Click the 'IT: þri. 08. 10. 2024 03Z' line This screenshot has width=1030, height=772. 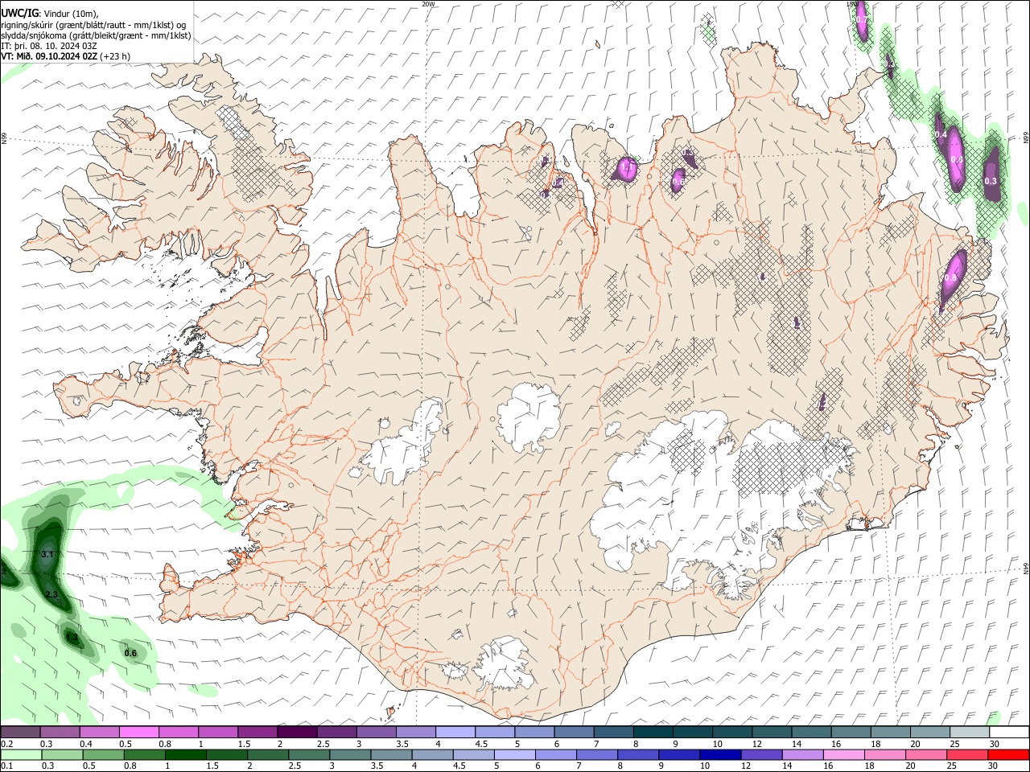pos(49,46)
